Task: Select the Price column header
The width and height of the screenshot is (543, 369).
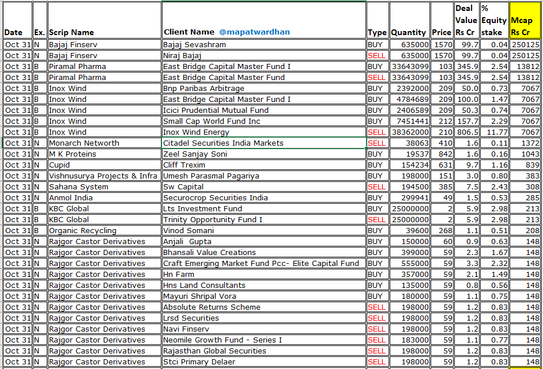Action: (442, 20)
